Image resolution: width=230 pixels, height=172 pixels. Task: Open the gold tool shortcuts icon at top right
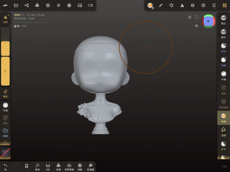click(x=224, y=6)
